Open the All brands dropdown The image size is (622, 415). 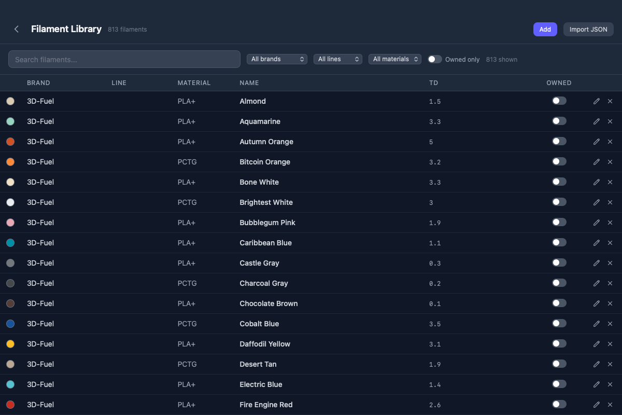click(277, 59)
